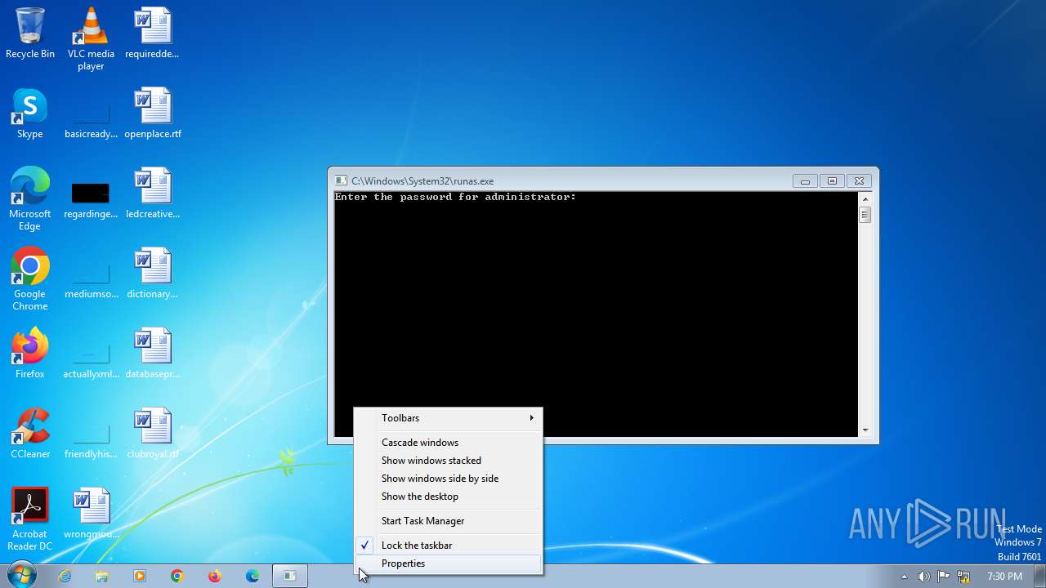This screenshot has width=1046, height=588.
Task: Expand the Toolbars submenu
Action: pos(448,418)
